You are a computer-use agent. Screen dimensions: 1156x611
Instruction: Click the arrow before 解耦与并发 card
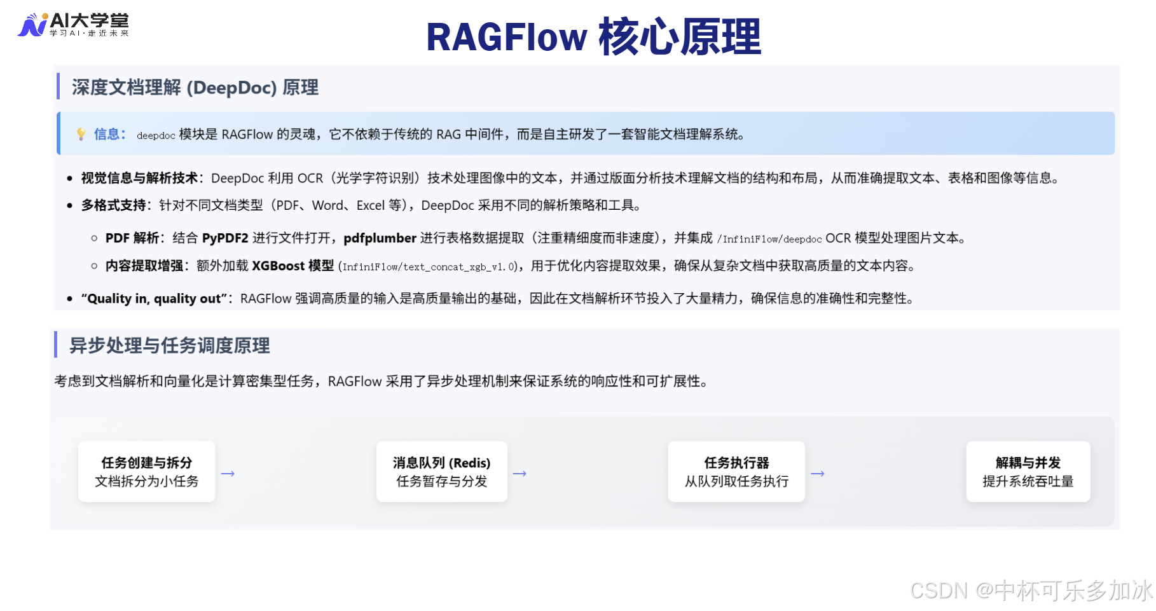tap(819, 473)
